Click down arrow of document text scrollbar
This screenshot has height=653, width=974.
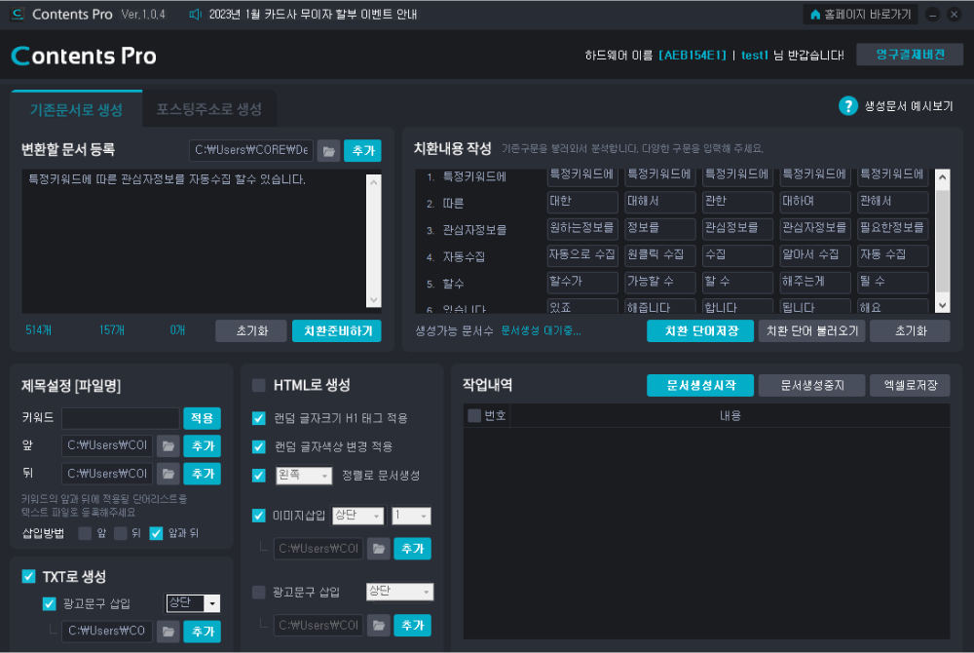[x=373, y=299]
